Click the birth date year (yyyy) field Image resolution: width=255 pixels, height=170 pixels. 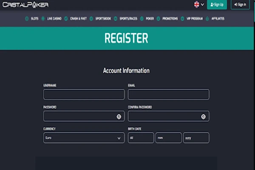click(196, 138)
